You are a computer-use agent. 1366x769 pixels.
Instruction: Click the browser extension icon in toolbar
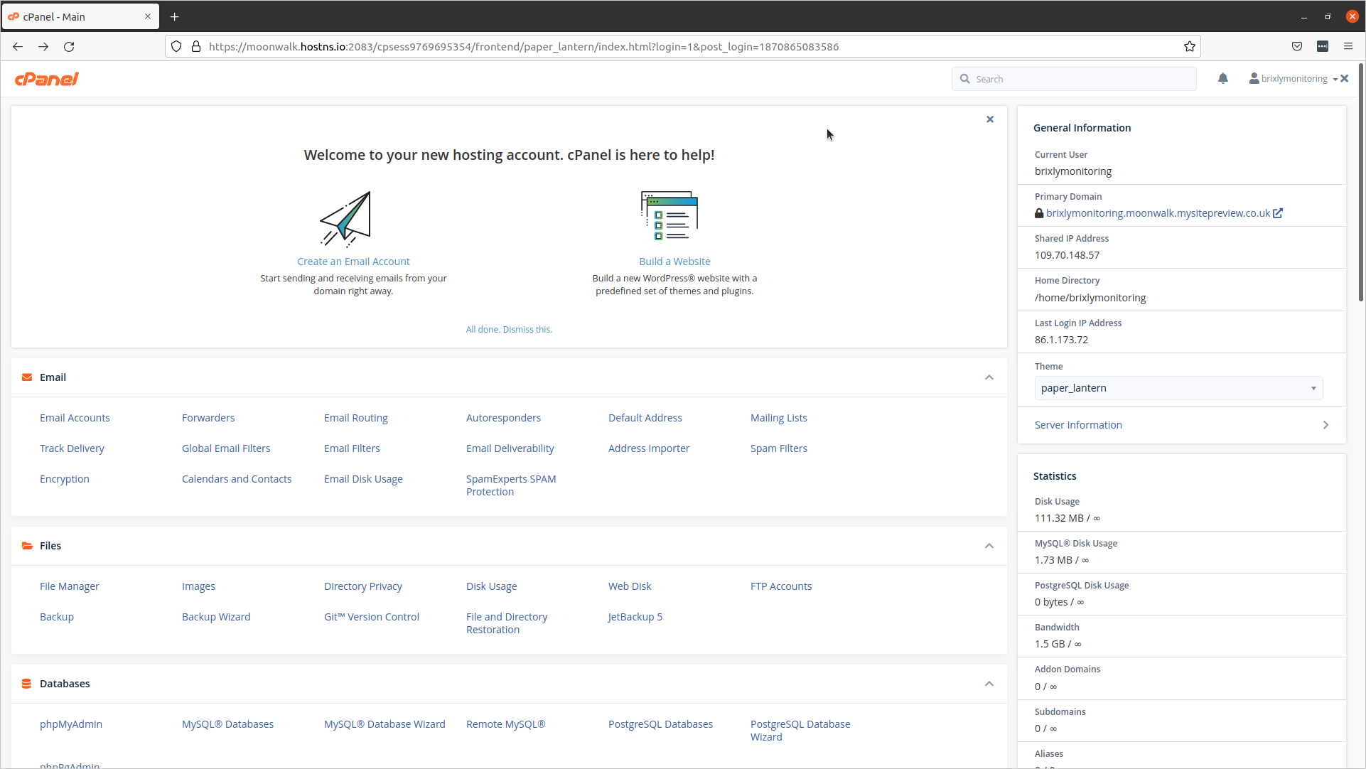coord(1323,47)
